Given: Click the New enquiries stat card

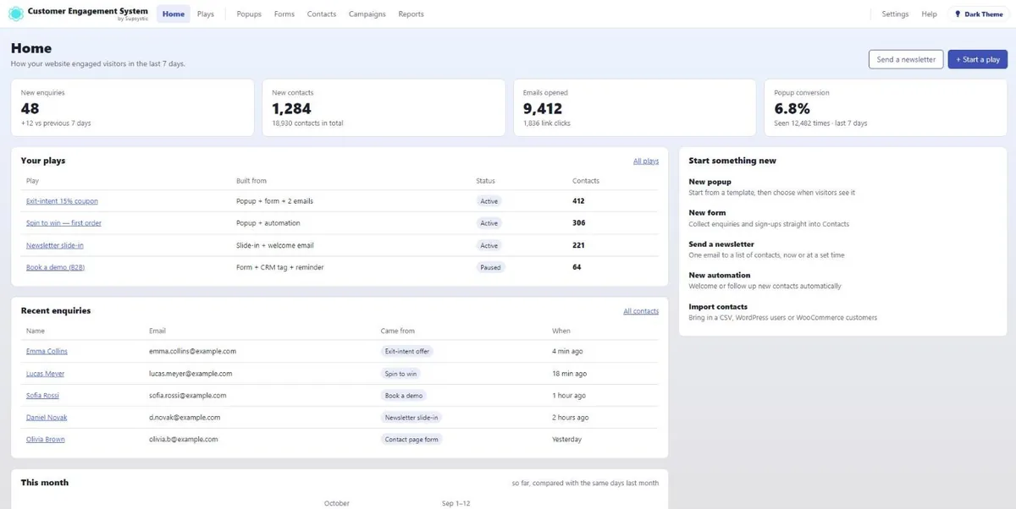Looking at the screenshot, I should pyautogui.click(x=132, y=107).
